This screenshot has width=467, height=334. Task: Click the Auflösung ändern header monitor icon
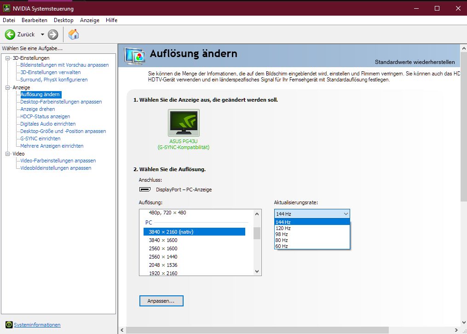pyautogui.click(x=135, y=55)
